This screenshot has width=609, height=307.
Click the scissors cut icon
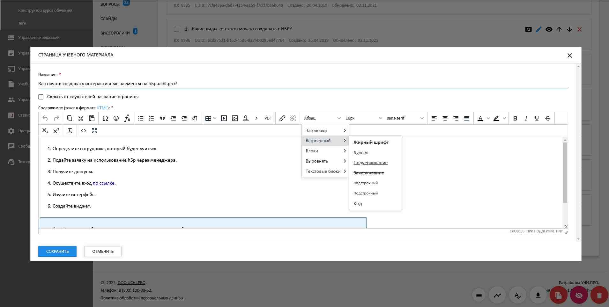click(81, 118)
